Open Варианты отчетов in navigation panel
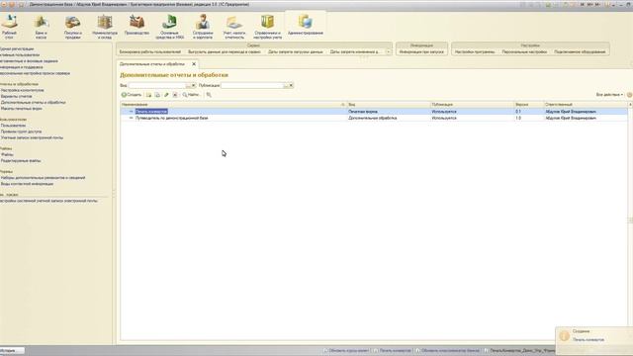This screenshot has height=356, width=633. [16, 97]
